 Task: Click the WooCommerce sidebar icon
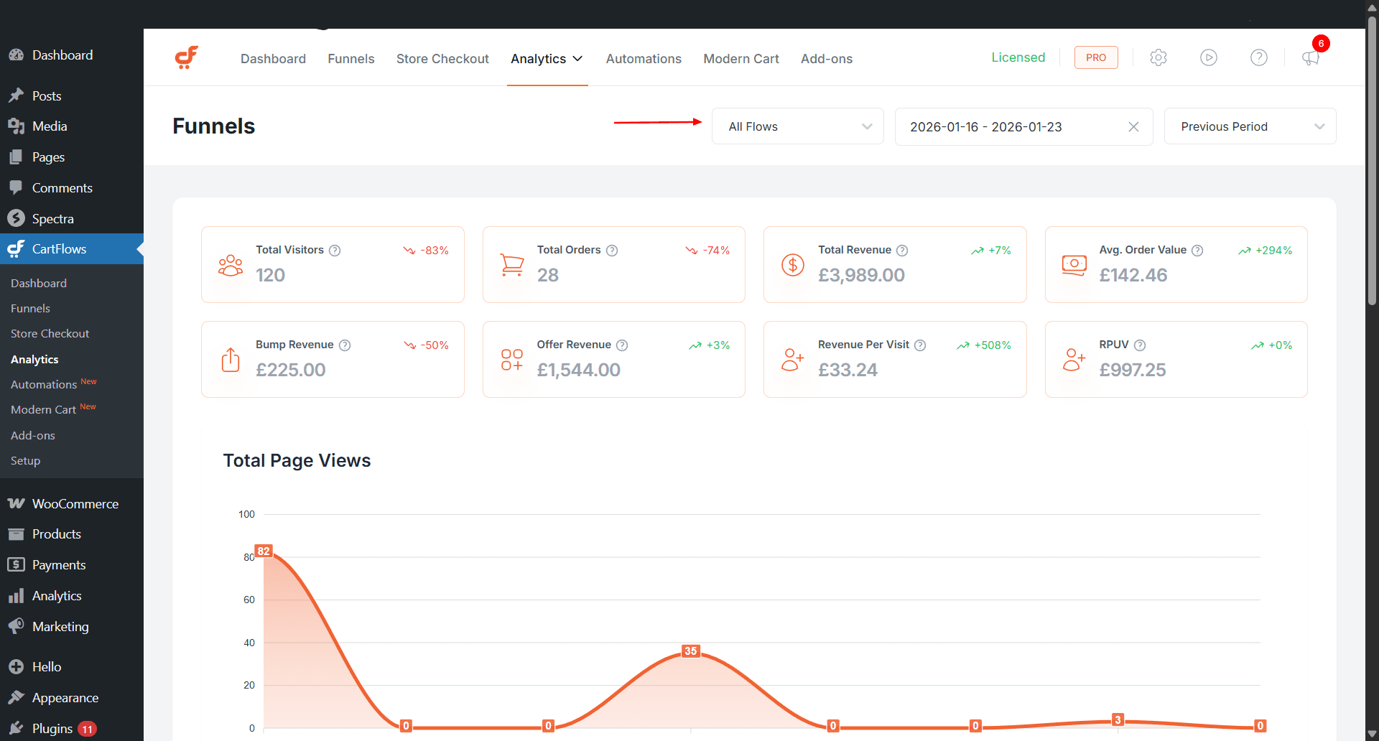[x=17, y=503]
